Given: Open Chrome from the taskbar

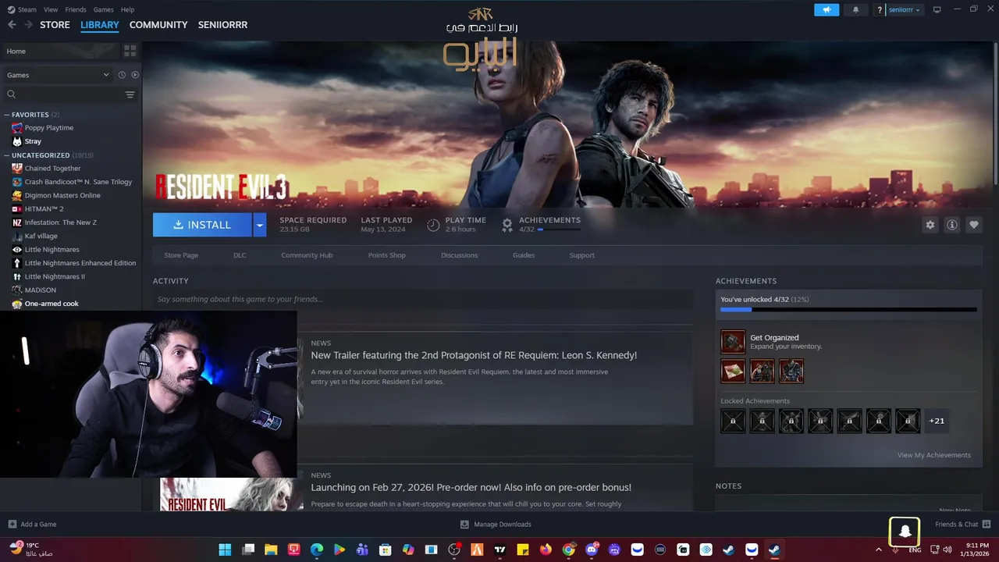Looking at the screenshot, I should click(569, 550).
